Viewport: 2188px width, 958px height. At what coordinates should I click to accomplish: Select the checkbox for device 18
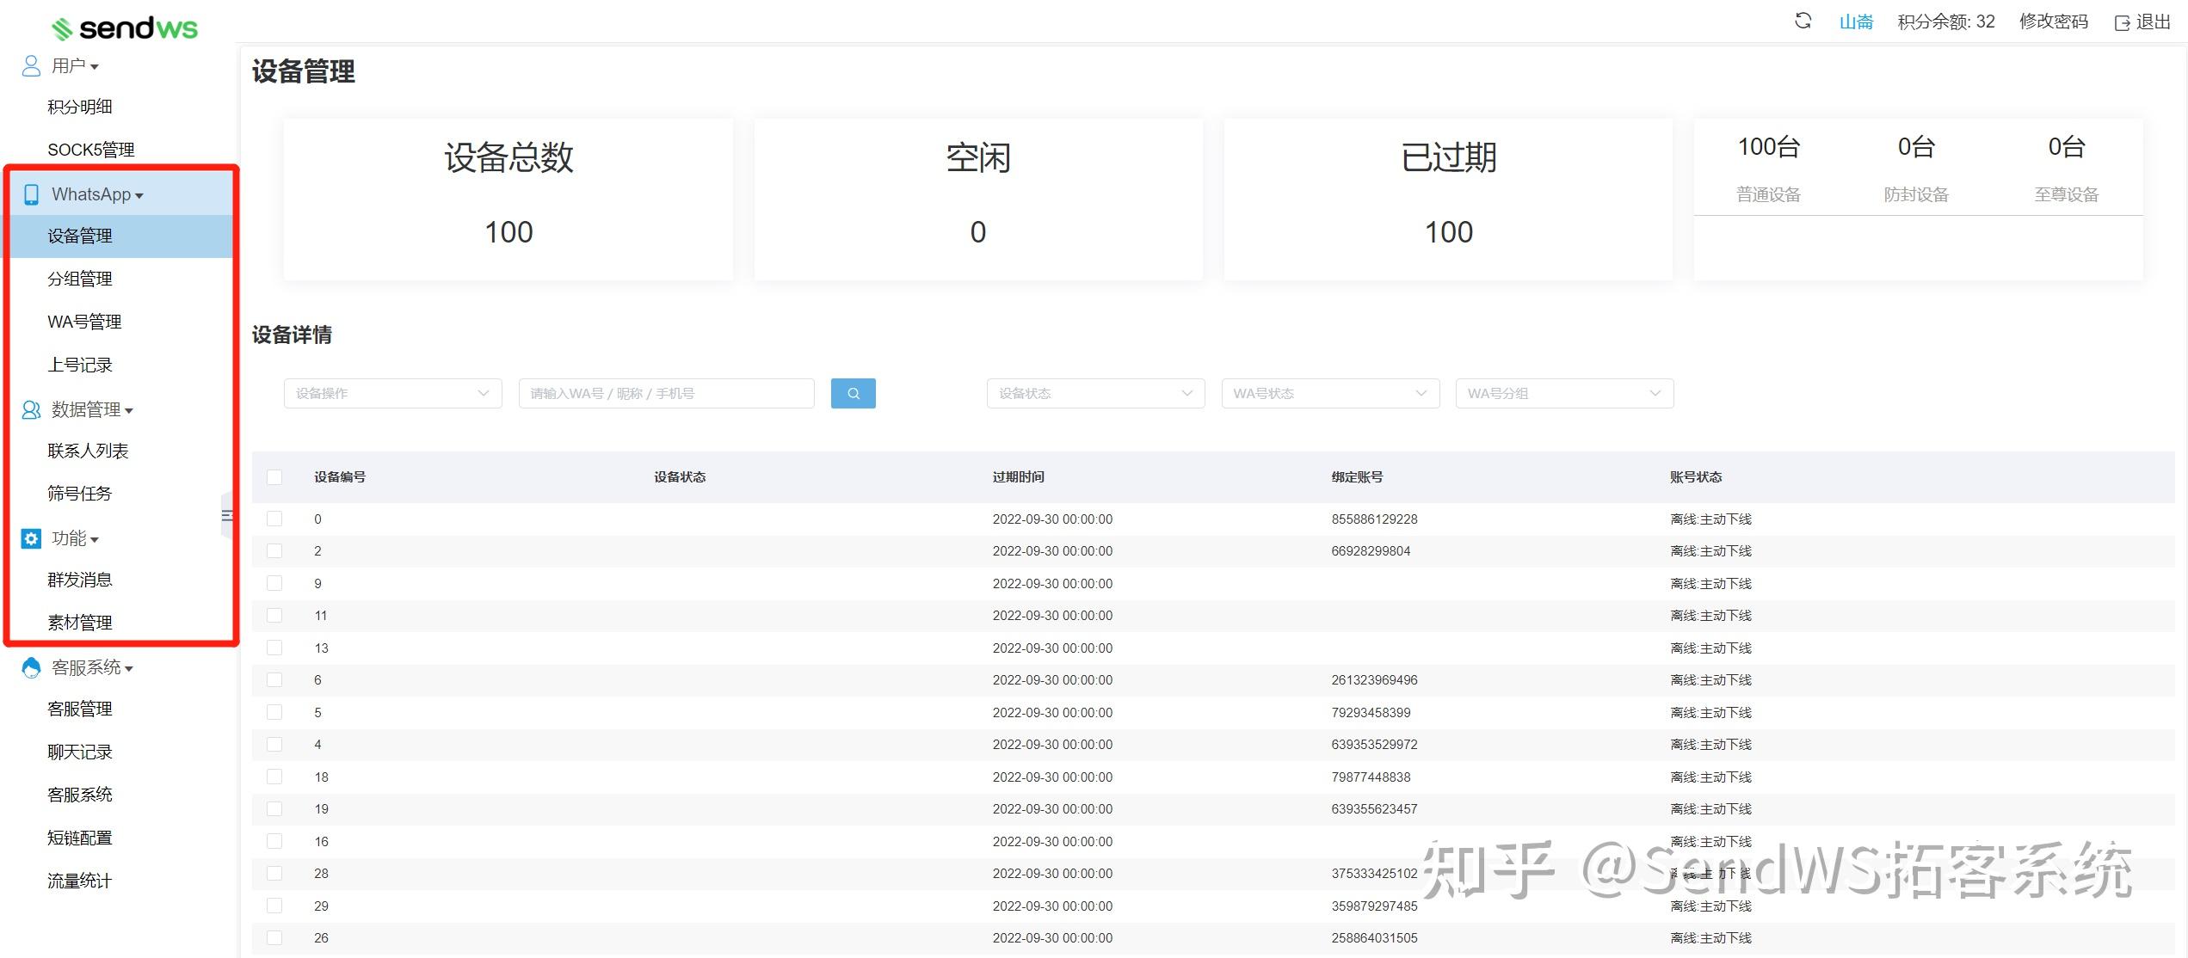pyautogui.click(x=274, y=777)
